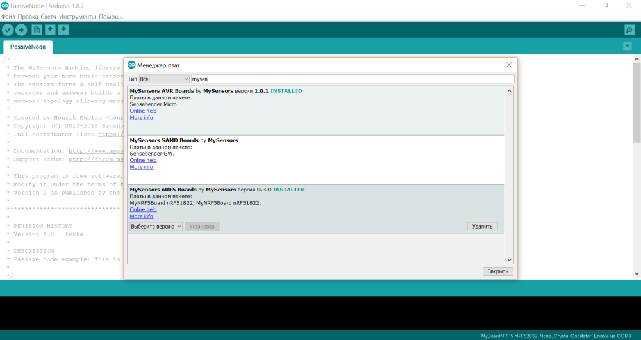Click the down arrow of boards list scrollbar
641x340 pixels.
click(510, 259)
